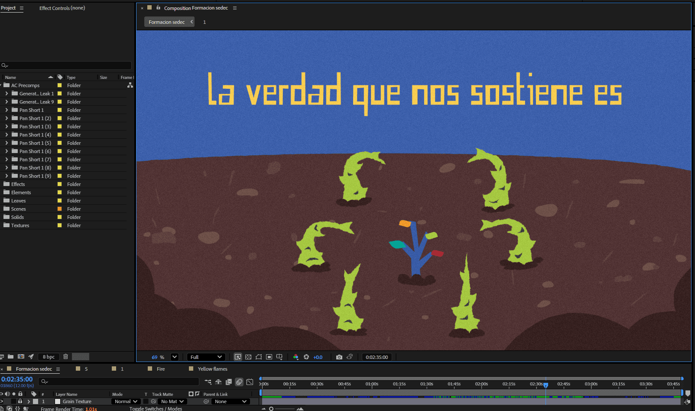
Task: Toggle Hide Shy Layers icon in timeline
Action: [218, 382]
